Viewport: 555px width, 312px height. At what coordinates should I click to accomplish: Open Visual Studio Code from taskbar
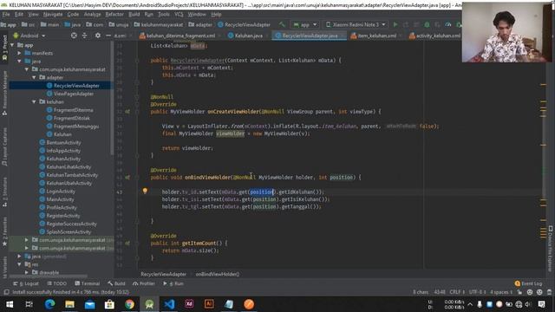169,304
